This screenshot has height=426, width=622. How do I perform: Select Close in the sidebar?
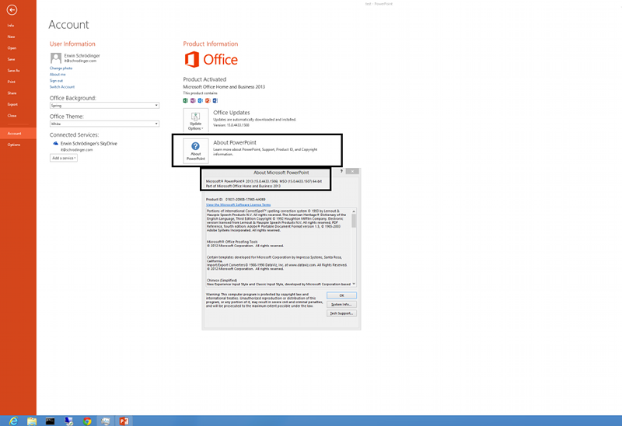click(x=12, y=116)
